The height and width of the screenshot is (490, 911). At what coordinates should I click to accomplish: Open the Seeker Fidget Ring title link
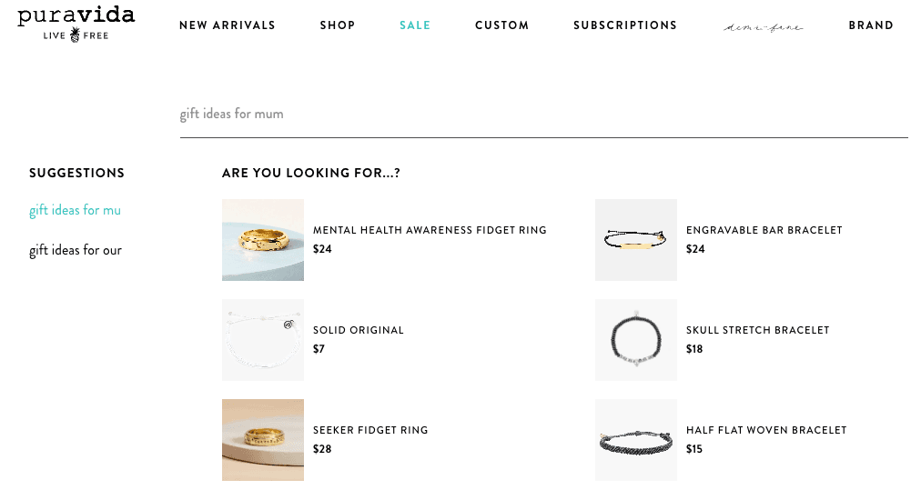pyautogui.click(x=370, y=430)
